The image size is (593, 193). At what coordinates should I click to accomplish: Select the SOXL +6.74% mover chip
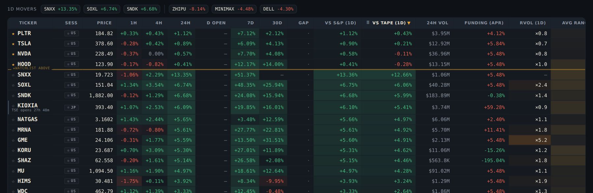pyautogui.click(x=102, y=9)
